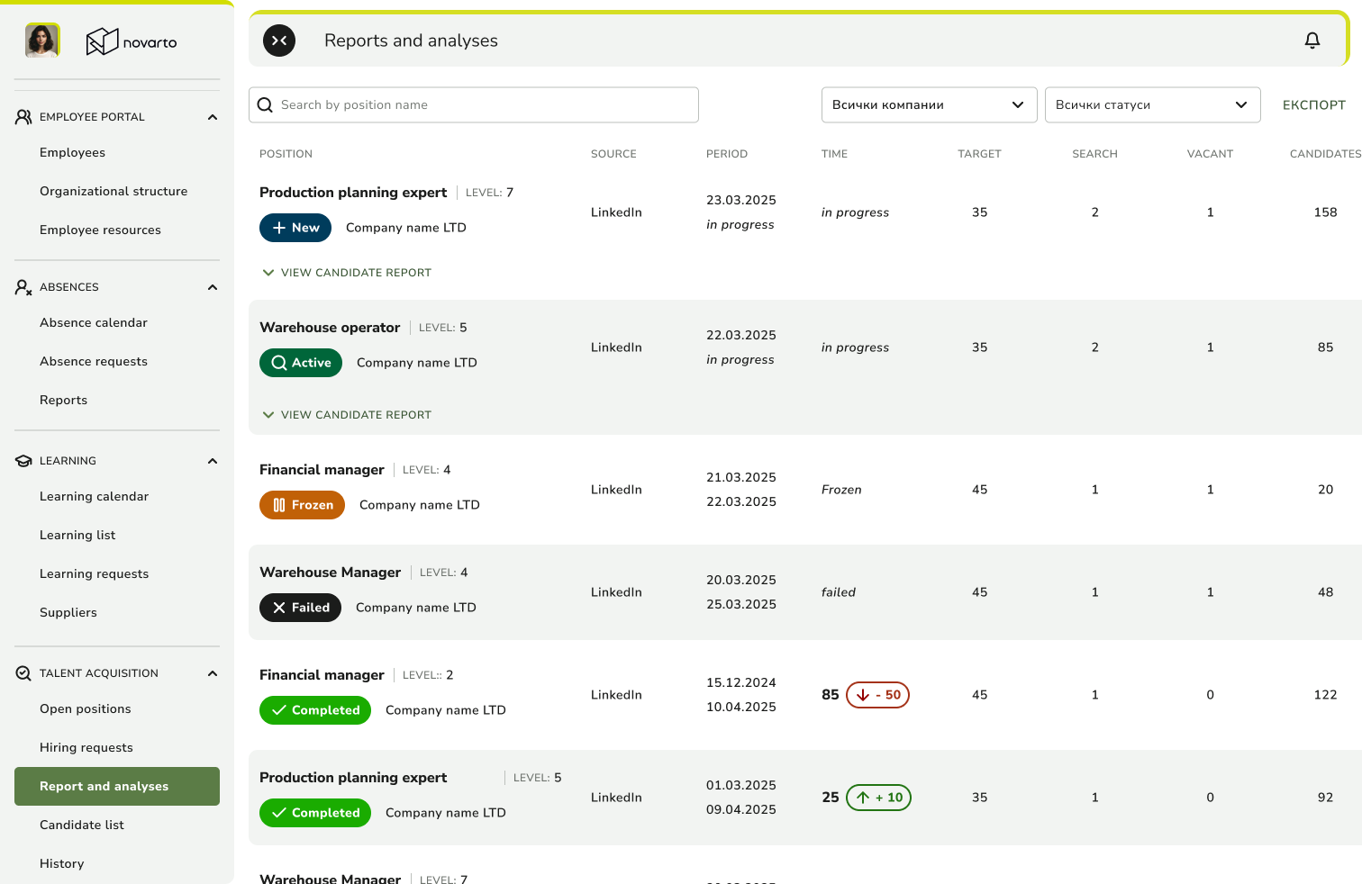Collapse the Talent Acquisition section
Viewport: 1362px width, 884px height.
213,673
